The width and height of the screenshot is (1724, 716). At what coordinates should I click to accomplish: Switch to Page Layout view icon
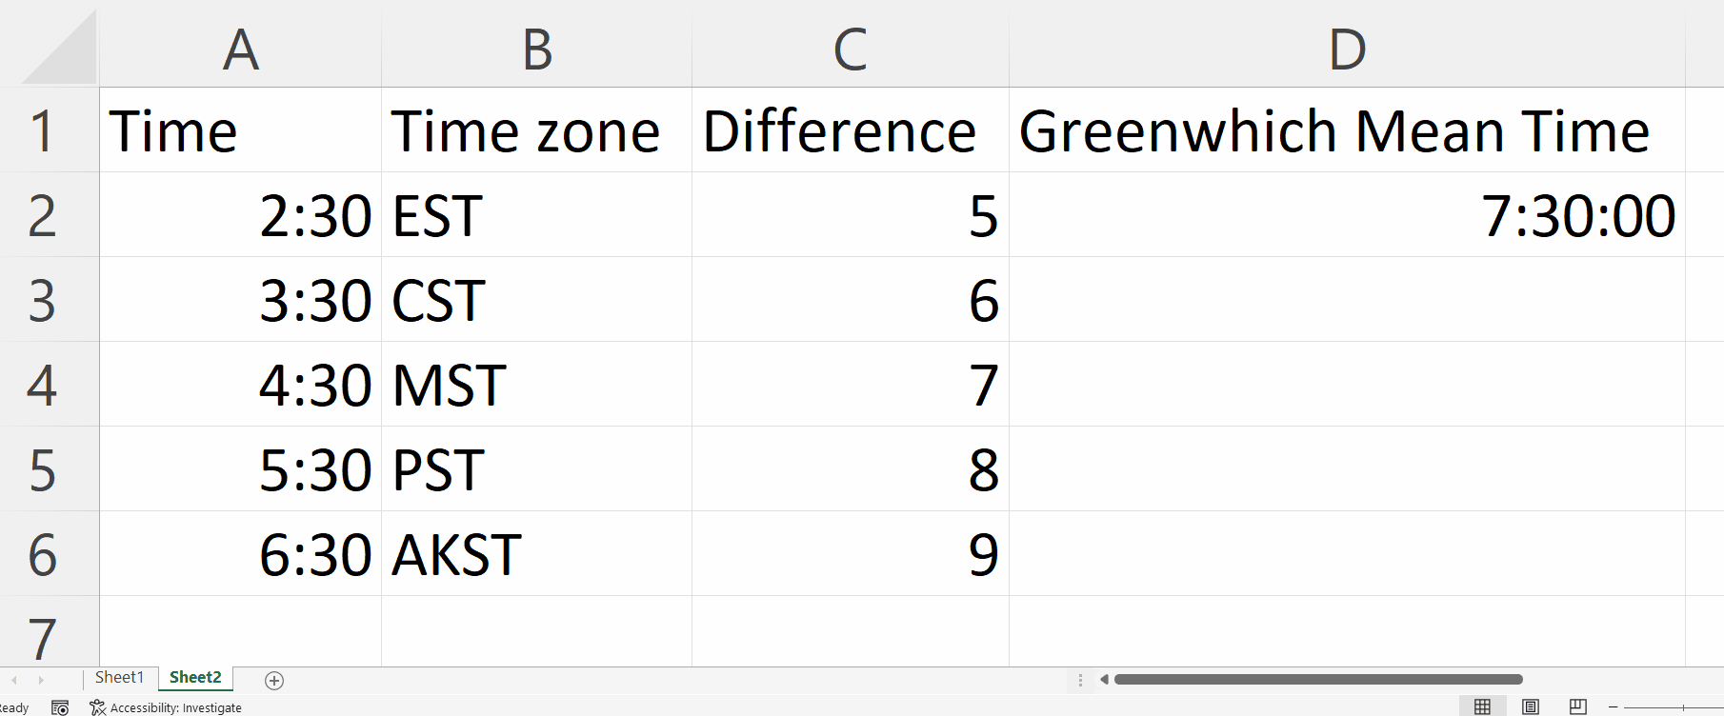(x=1530, y=706)
